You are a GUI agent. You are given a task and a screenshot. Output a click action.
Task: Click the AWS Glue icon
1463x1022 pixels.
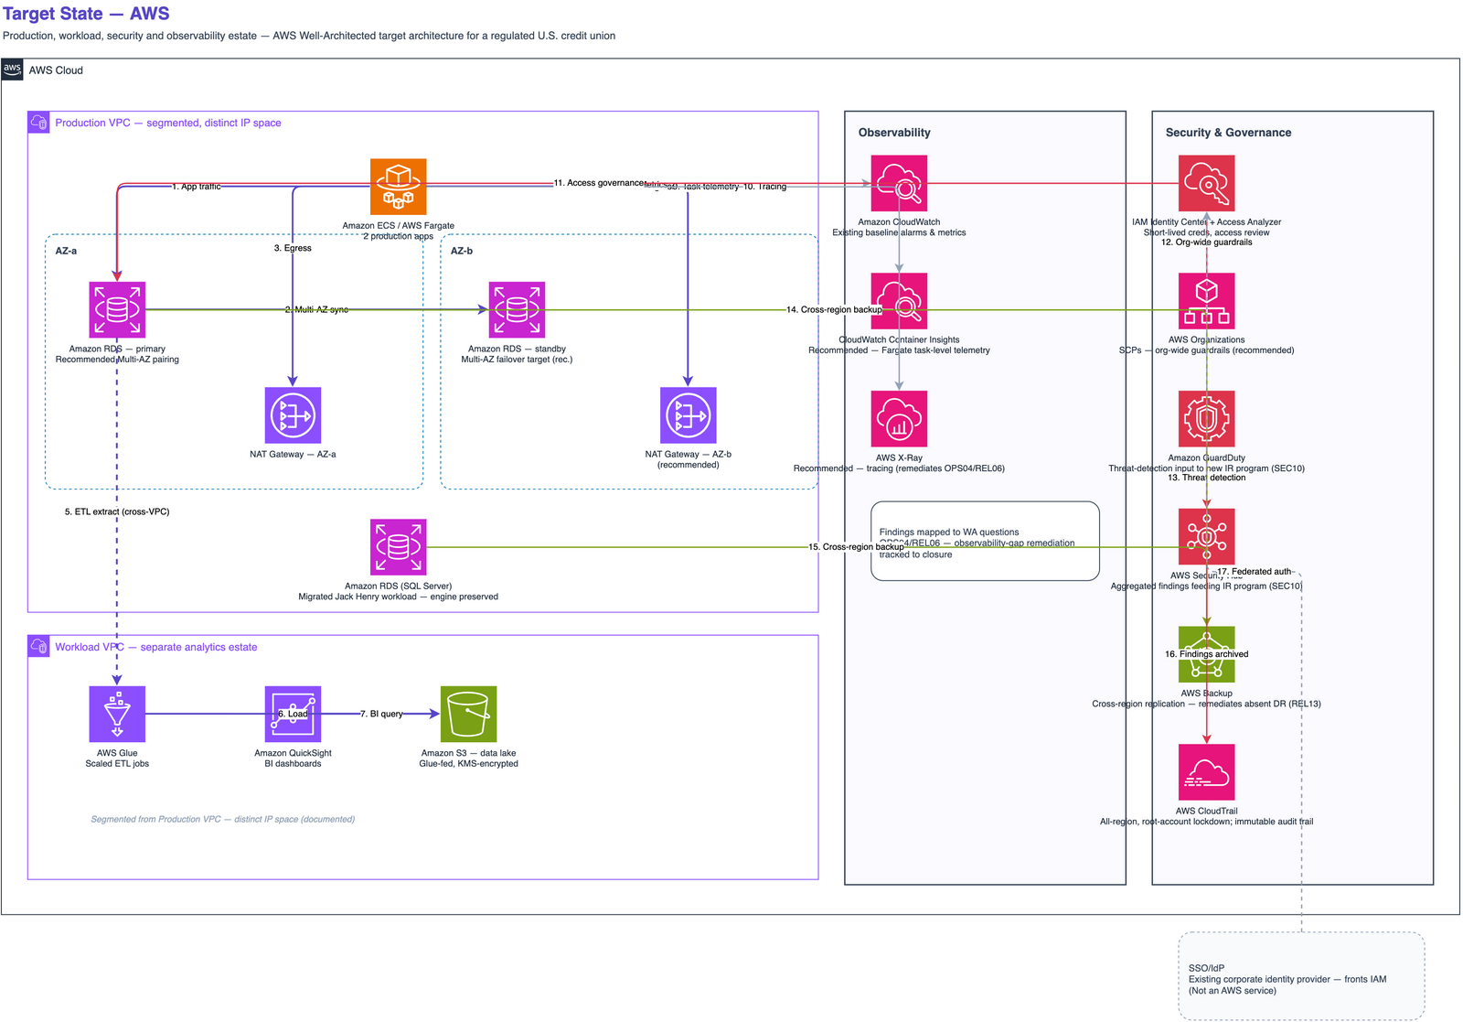[117, 714]
